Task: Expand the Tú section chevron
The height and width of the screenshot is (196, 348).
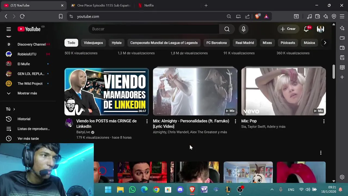Action: pyautogui.click(x=14, y=109)
